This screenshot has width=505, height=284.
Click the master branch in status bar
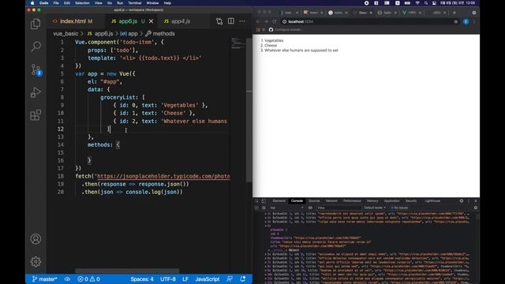click(x=44, y=279)
